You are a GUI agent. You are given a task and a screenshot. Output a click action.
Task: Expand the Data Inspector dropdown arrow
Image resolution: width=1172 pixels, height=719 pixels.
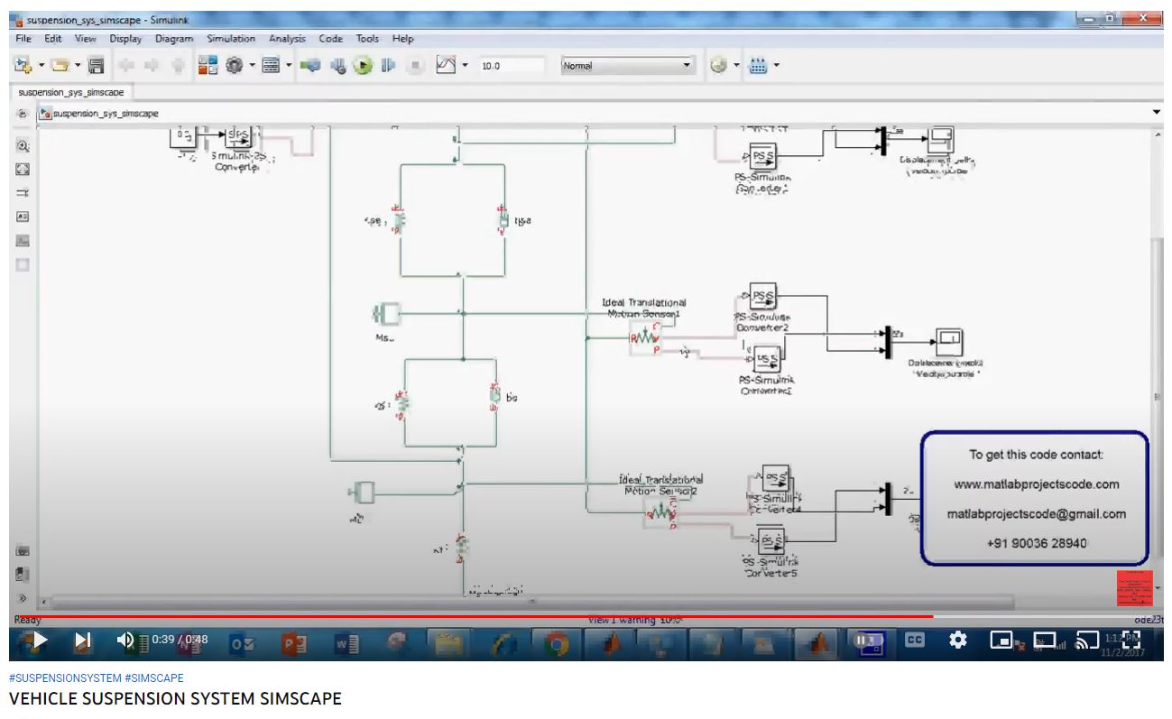click(x=465, y=66)
